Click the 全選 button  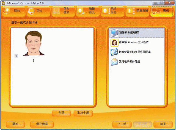[x=61, y=113]
